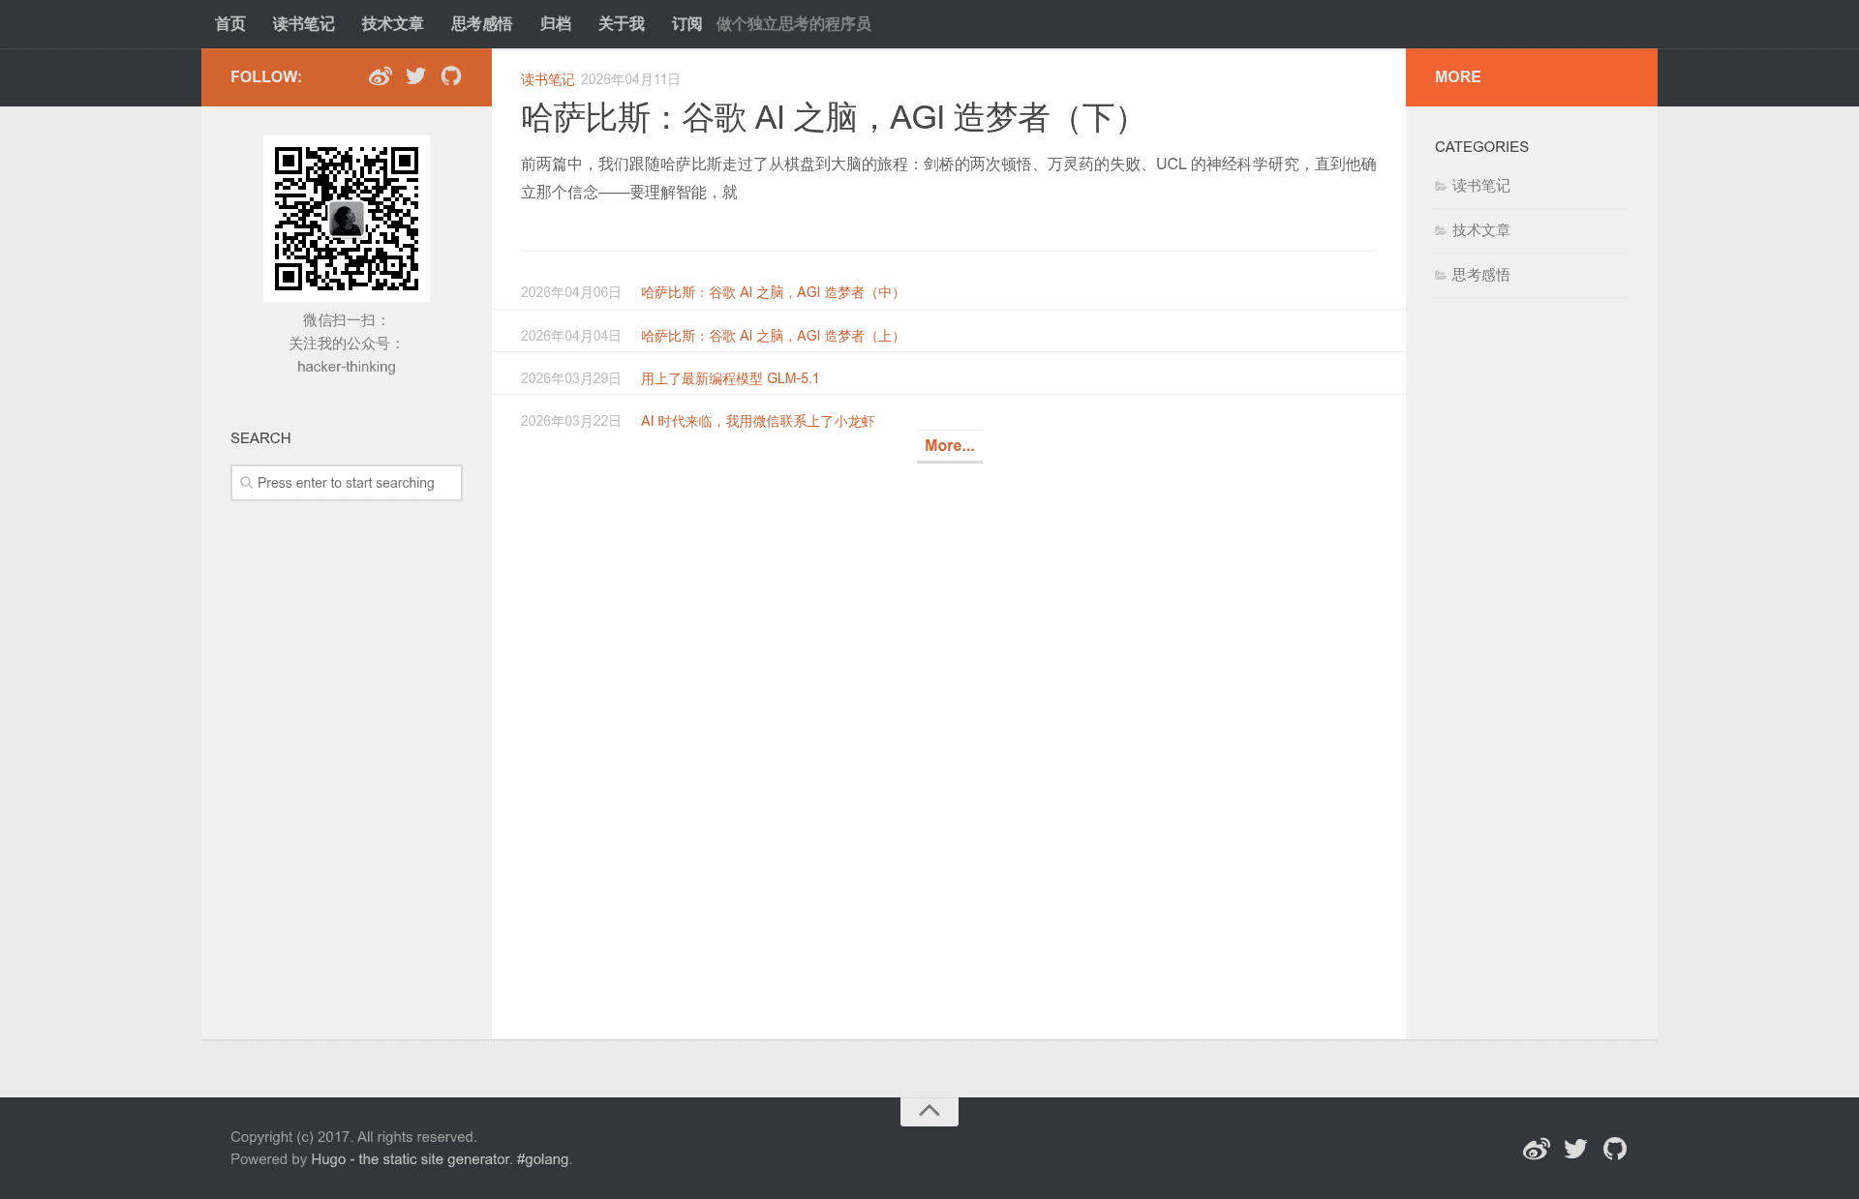This screenshot has width=1859, height=1199.
Task: Open the 技术文章 category in the sidebar
Action: [1481, 230]
